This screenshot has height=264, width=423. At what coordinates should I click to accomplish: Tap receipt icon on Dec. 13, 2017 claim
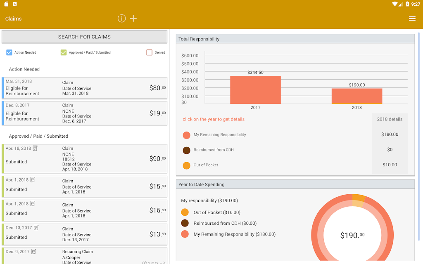[x=36, y=228]
